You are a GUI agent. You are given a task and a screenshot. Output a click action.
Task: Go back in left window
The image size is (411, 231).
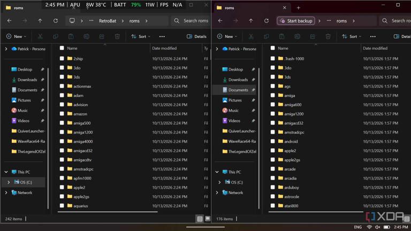pos(10,21)
